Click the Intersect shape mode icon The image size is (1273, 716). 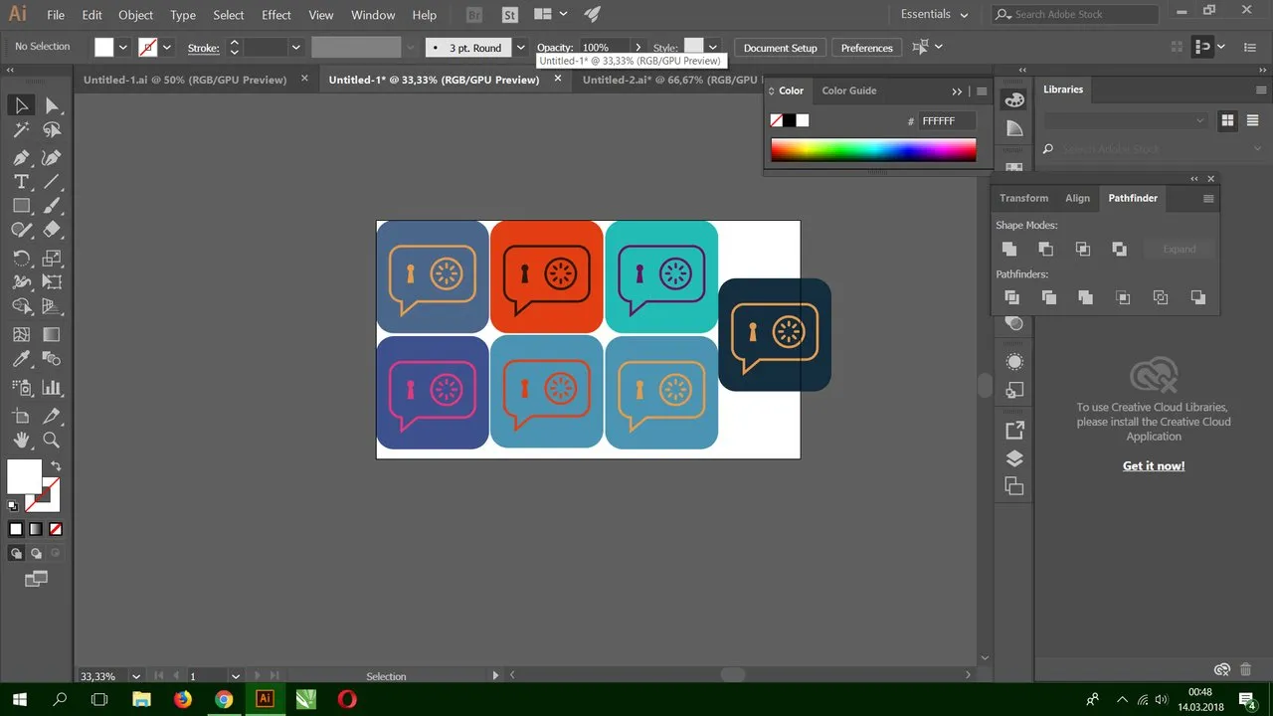click(x=1082, y=249)
